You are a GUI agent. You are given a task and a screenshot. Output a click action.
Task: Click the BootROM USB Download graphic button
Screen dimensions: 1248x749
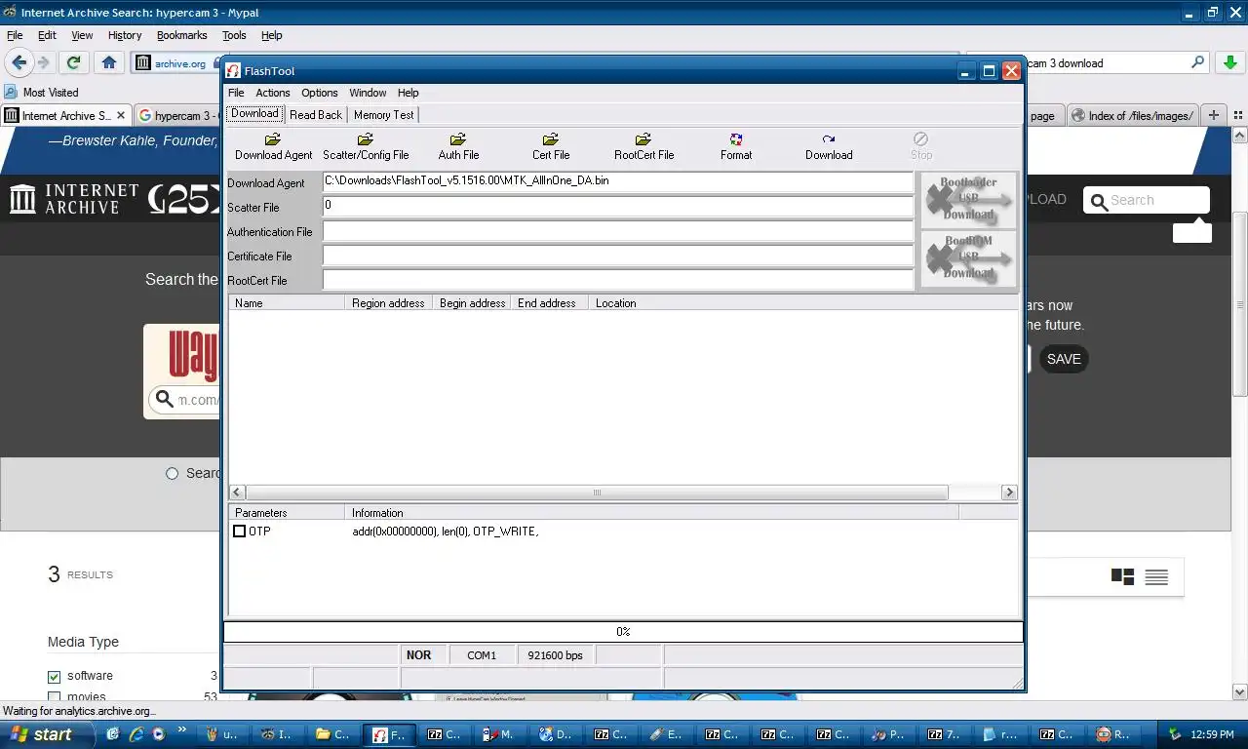coord(968,258)
